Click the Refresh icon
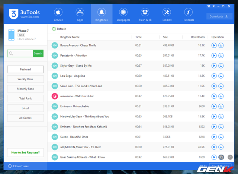238x174 pixels. 54,29
